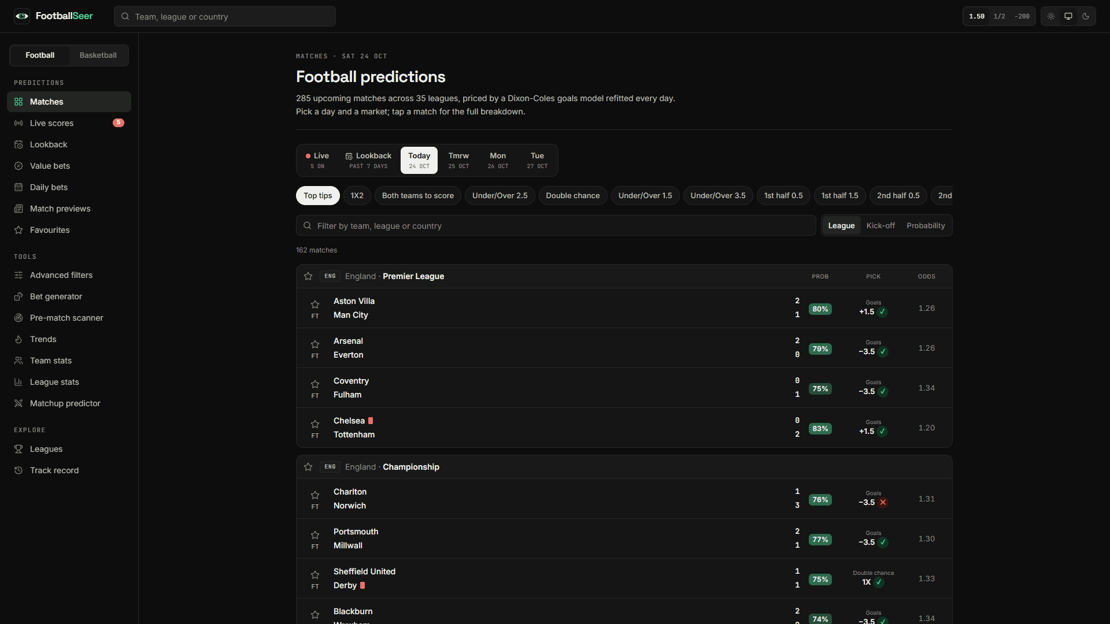Screen dimensions: 1110x624
Task: Star the Charlton vs Norwich match
Action: 315,495
